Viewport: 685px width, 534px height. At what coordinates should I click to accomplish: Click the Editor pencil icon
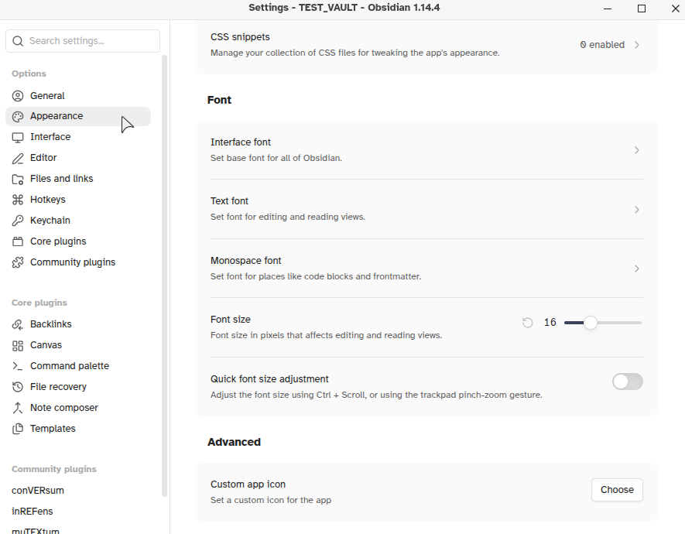(18, 159)
